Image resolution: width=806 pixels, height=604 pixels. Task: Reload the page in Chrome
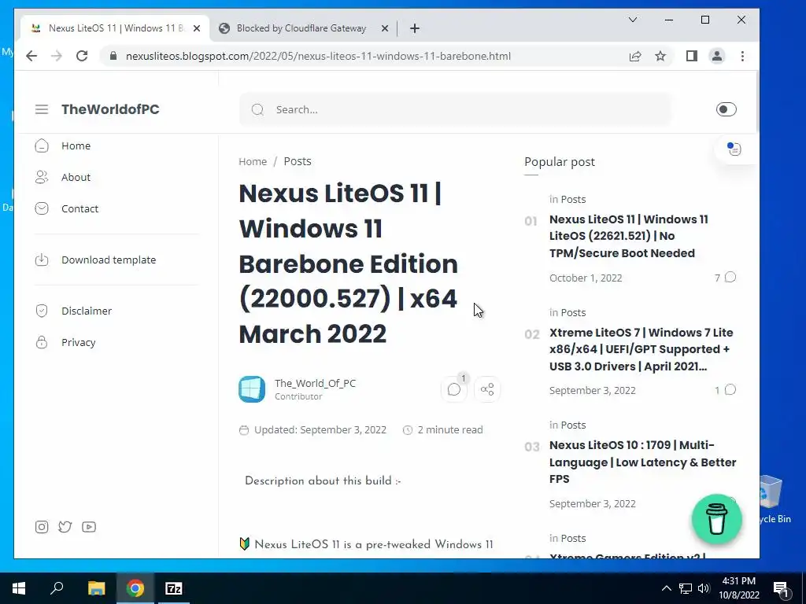(x=82, y=56)
